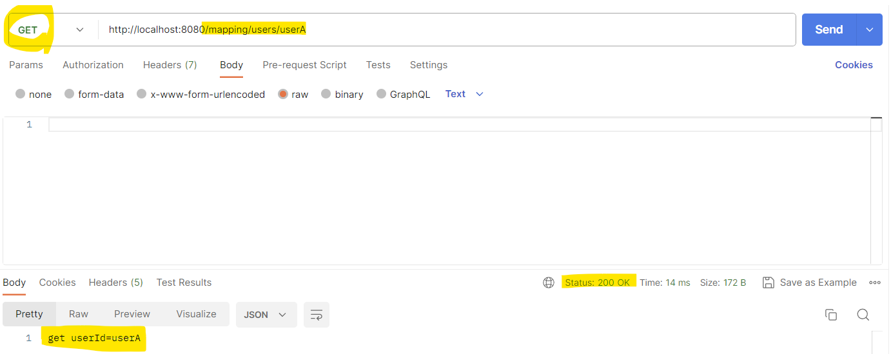
Task: Open the JSON format dropdown
Action: click(x=266, y=315)
